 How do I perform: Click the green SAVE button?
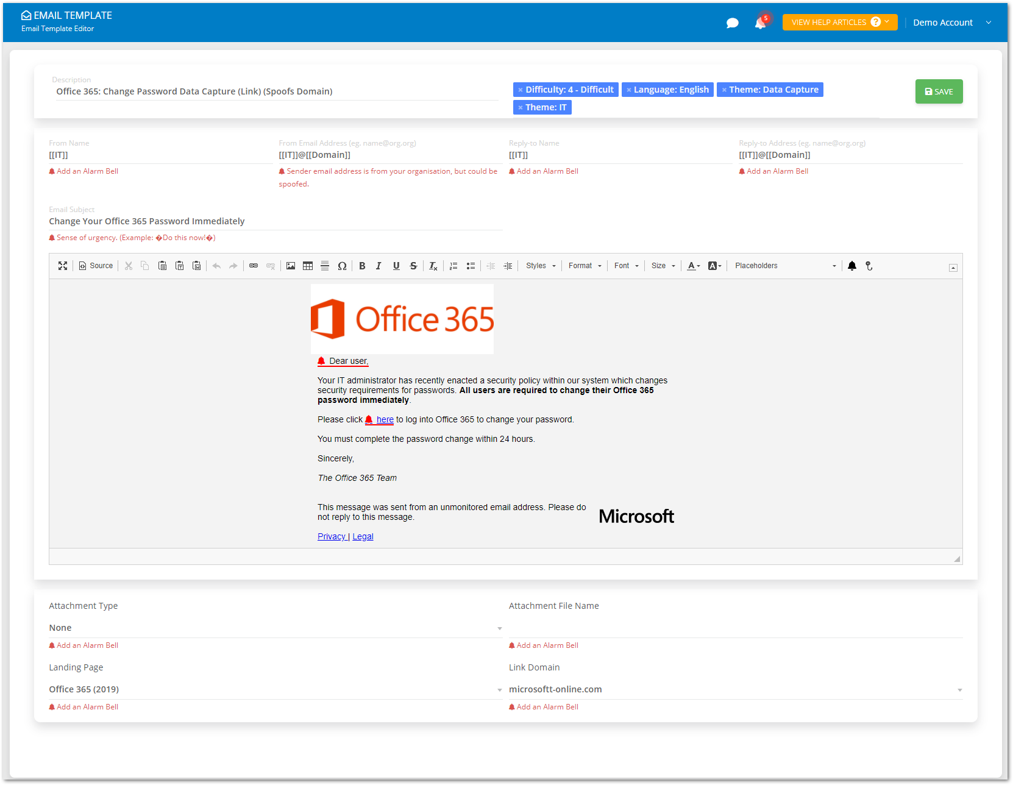point(939,91)
